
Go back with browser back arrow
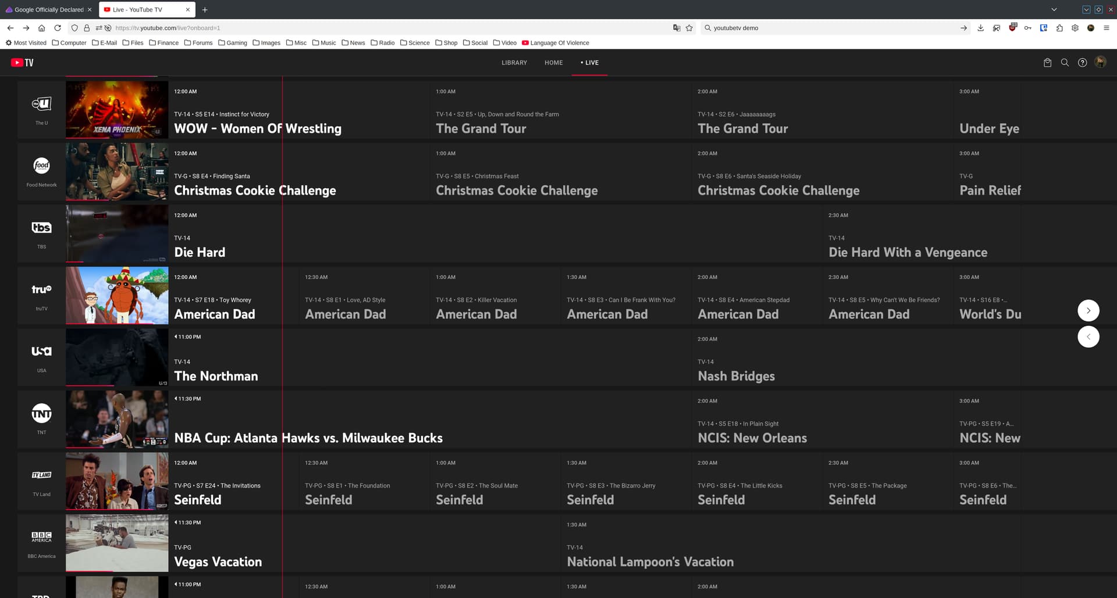10,28
